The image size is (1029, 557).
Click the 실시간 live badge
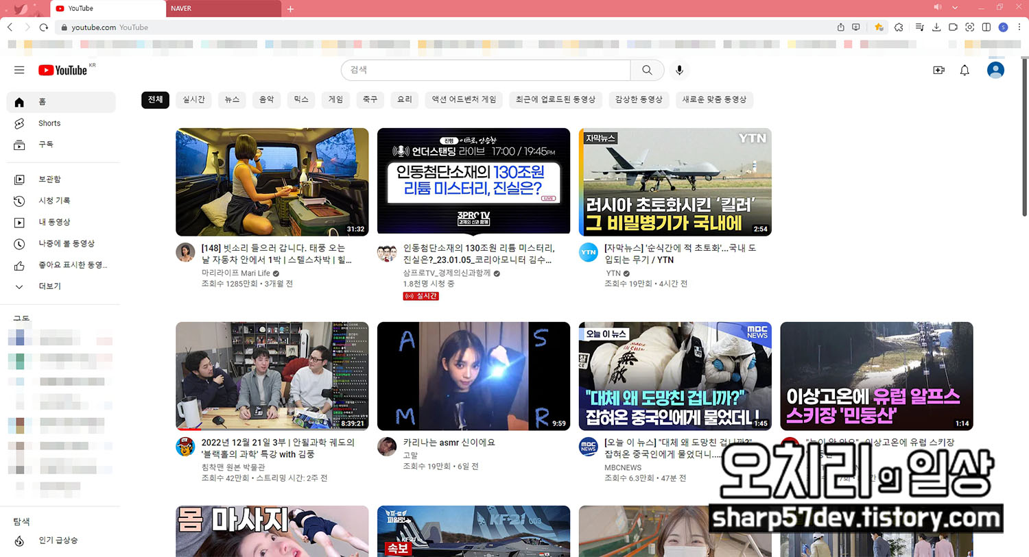421,296
